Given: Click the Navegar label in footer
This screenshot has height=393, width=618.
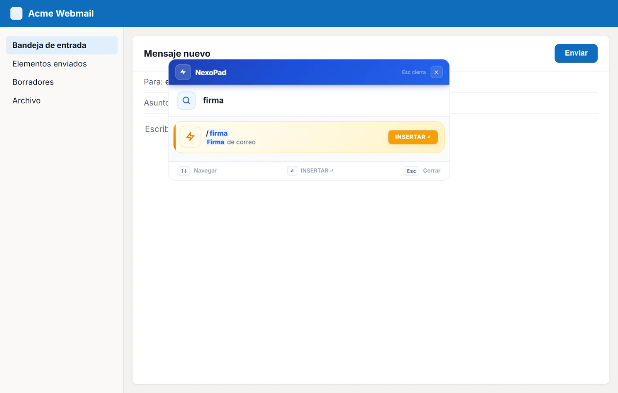Looking at the screenshot, I should pyautogui.click(x=205, y=171).
